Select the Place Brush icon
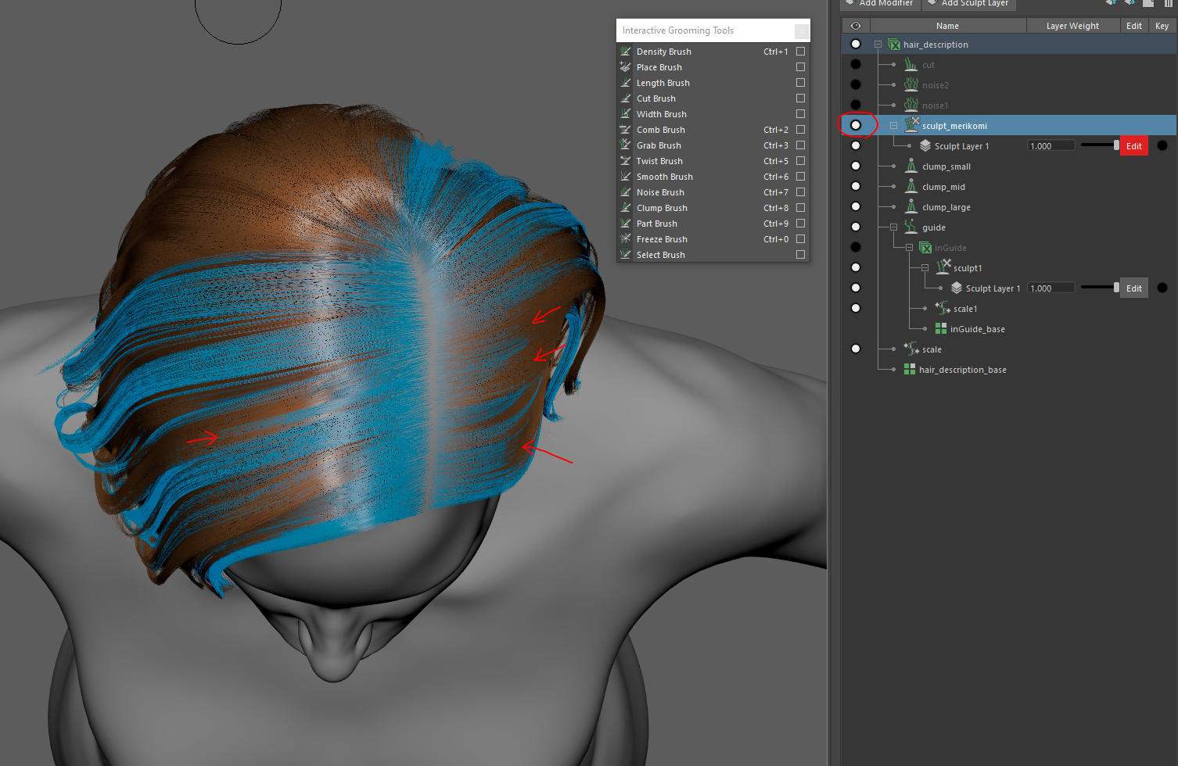 click(626, 67)
